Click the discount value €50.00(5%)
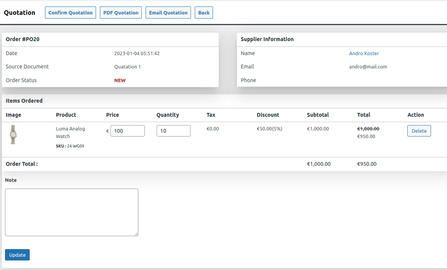This screenshot has height=270, width=447. click(x=269, y=129)
